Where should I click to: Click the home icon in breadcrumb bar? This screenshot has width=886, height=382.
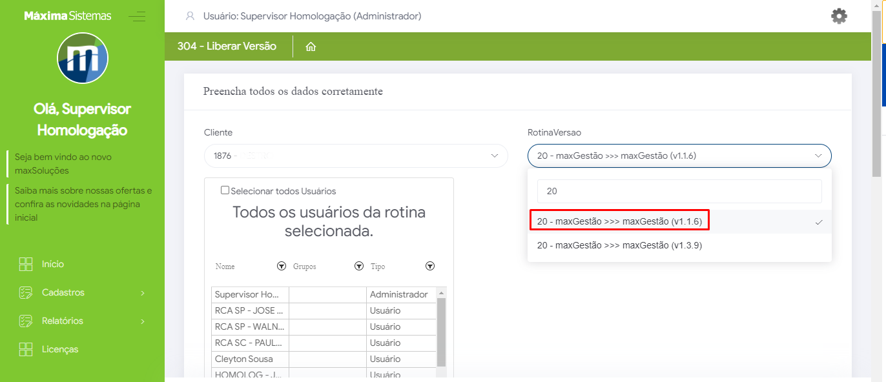coord(311,46)
